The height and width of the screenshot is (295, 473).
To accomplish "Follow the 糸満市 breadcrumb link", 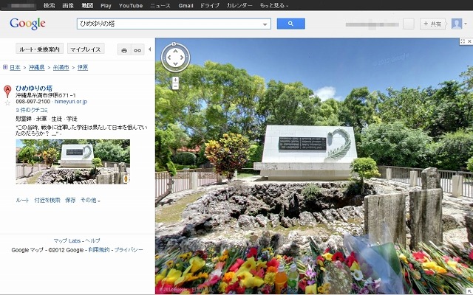I will 61,67.
